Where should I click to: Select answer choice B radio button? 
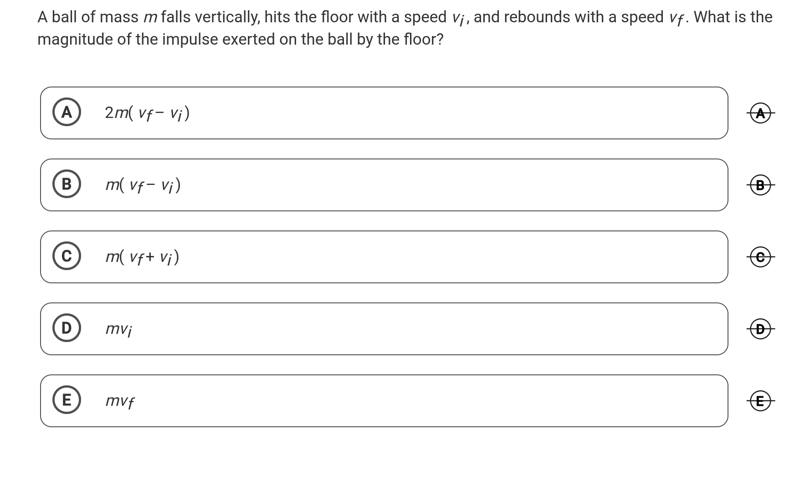[67, 184]
